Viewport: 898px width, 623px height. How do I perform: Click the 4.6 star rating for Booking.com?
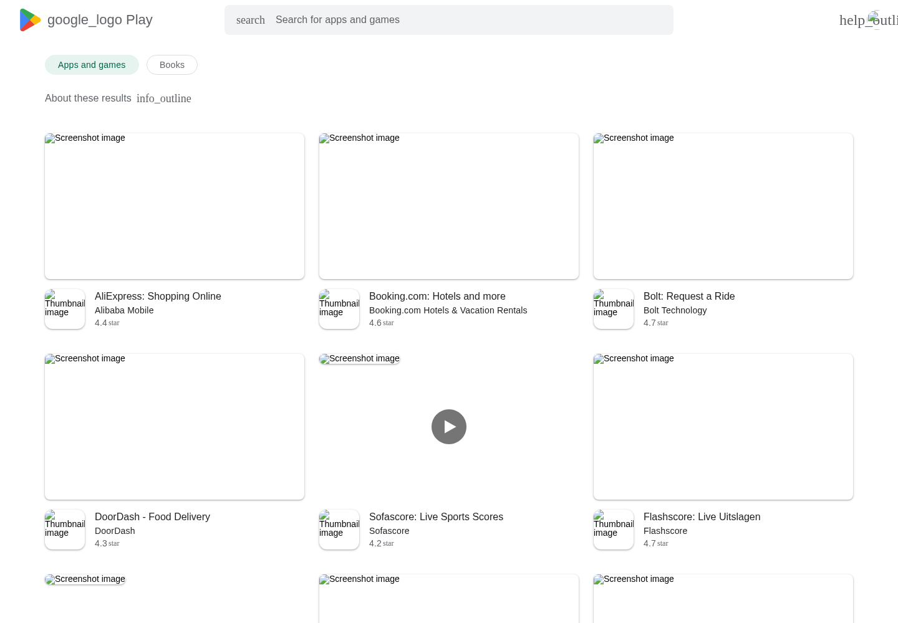(x=381, y=323)
